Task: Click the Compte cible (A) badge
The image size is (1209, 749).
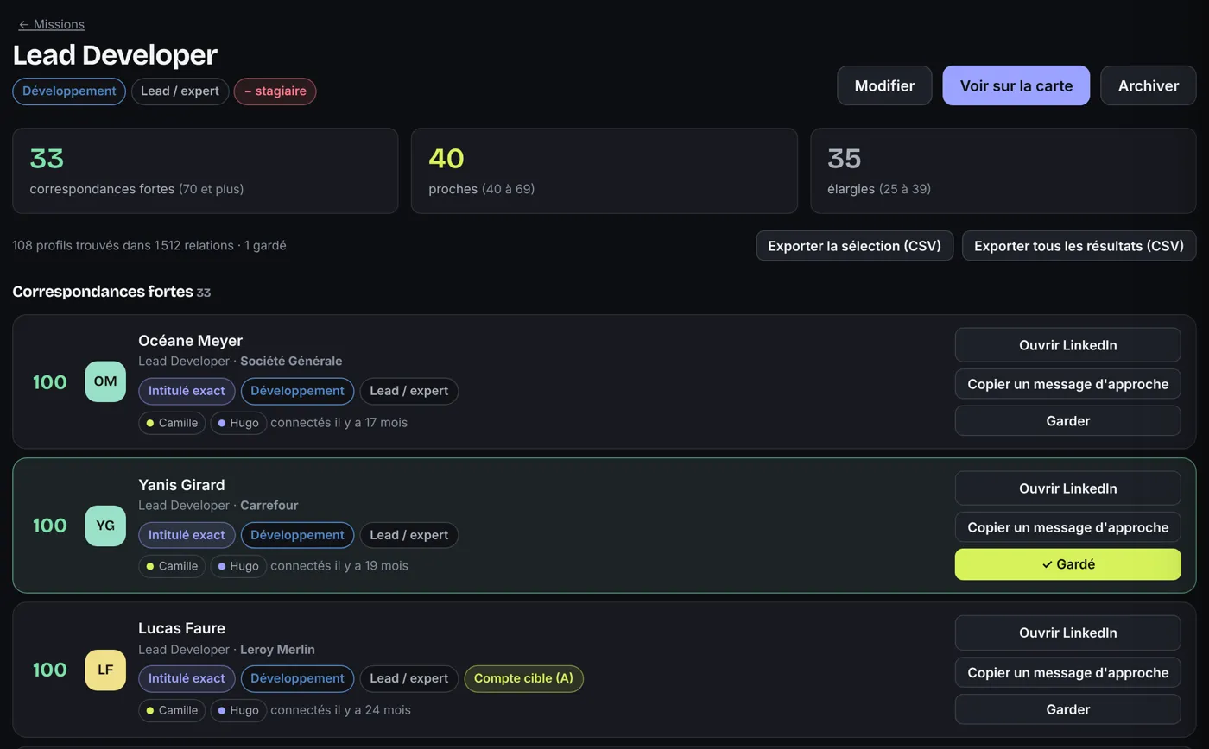Action: tap(524, 679)
